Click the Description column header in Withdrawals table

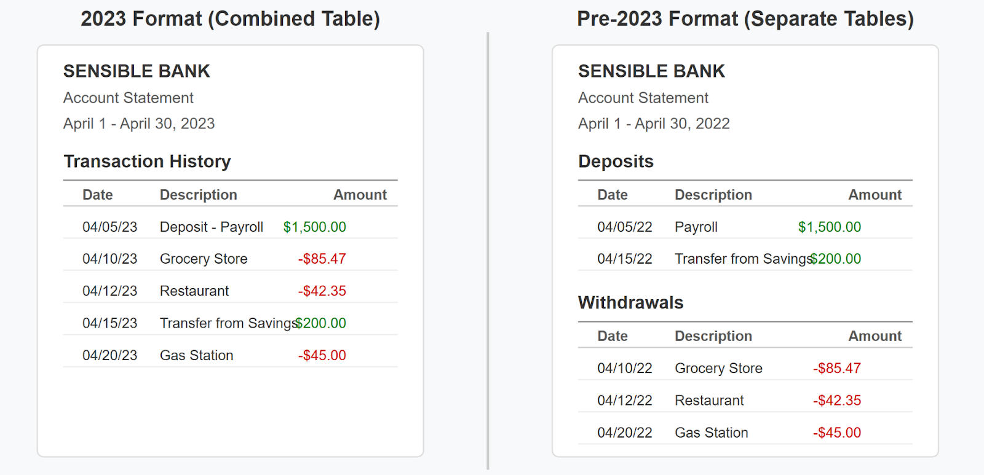click(713, 336)
